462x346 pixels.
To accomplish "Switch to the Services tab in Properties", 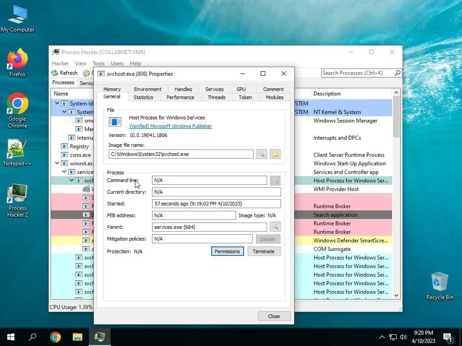I will (214, 89).
